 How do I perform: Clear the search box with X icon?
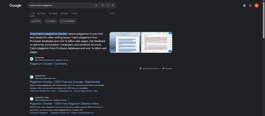point(96,5)
